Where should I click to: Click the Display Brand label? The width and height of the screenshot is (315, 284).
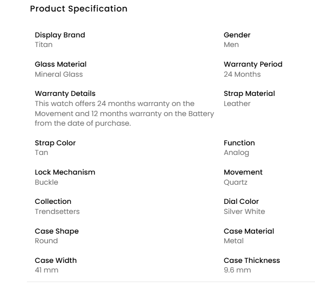point(60,35)
